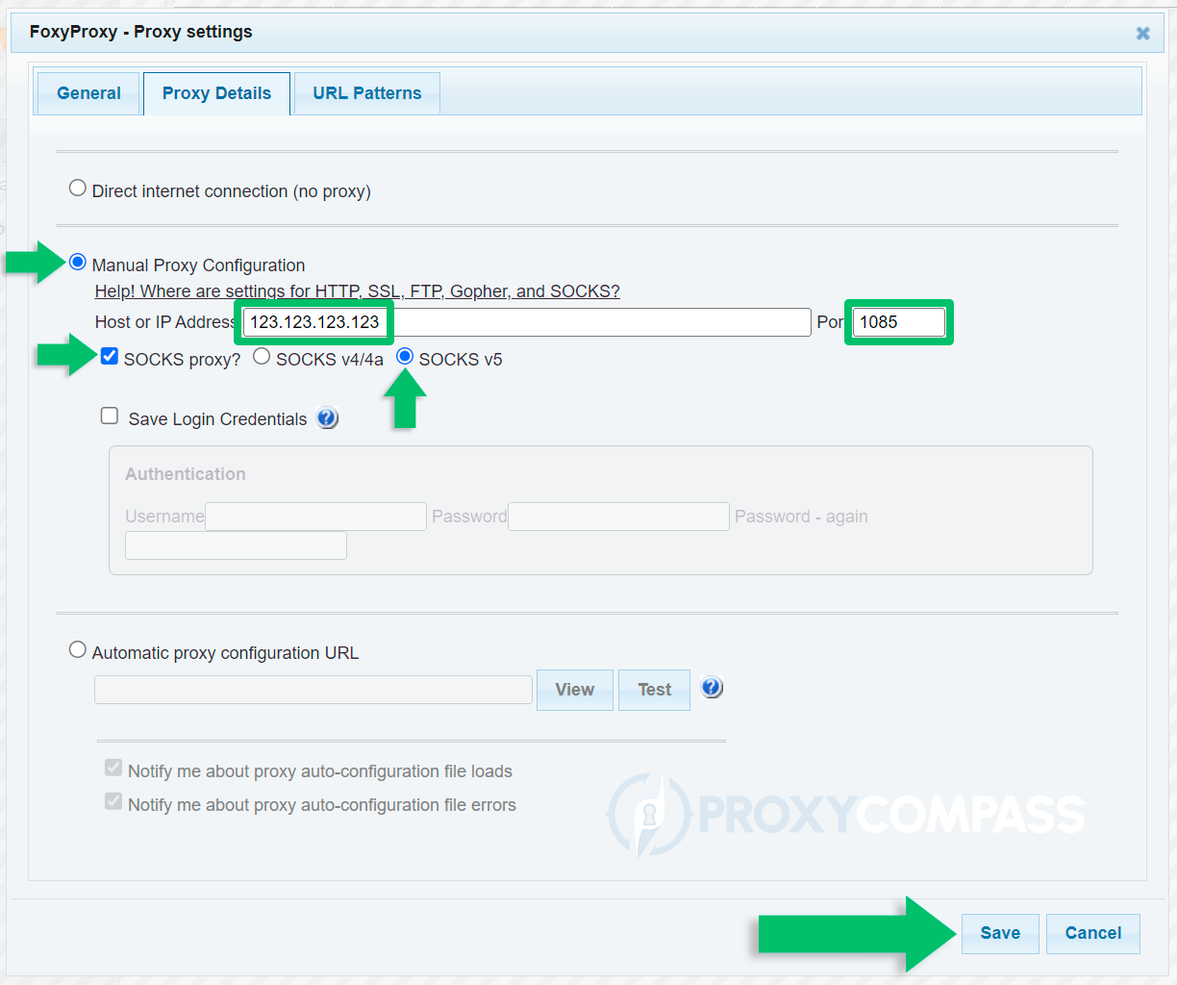Choose Manual Proxy Configuration radio button
Image resolution: width=1177 pixels, height=985 pixels.
(x=78, y=263)
